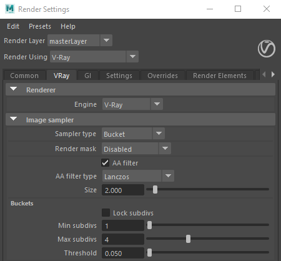Open the Render Elements tab
The height and width of the screenshot is (261, 281).
[220, 76]
